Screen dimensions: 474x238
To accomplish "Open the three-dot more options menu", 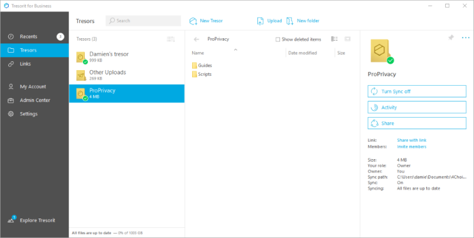I will point(466,38).
